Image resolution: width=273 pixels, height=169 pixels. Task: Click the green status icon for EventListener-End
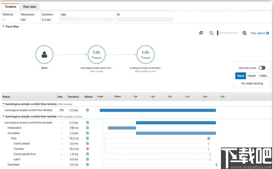(x=88, y=154)
